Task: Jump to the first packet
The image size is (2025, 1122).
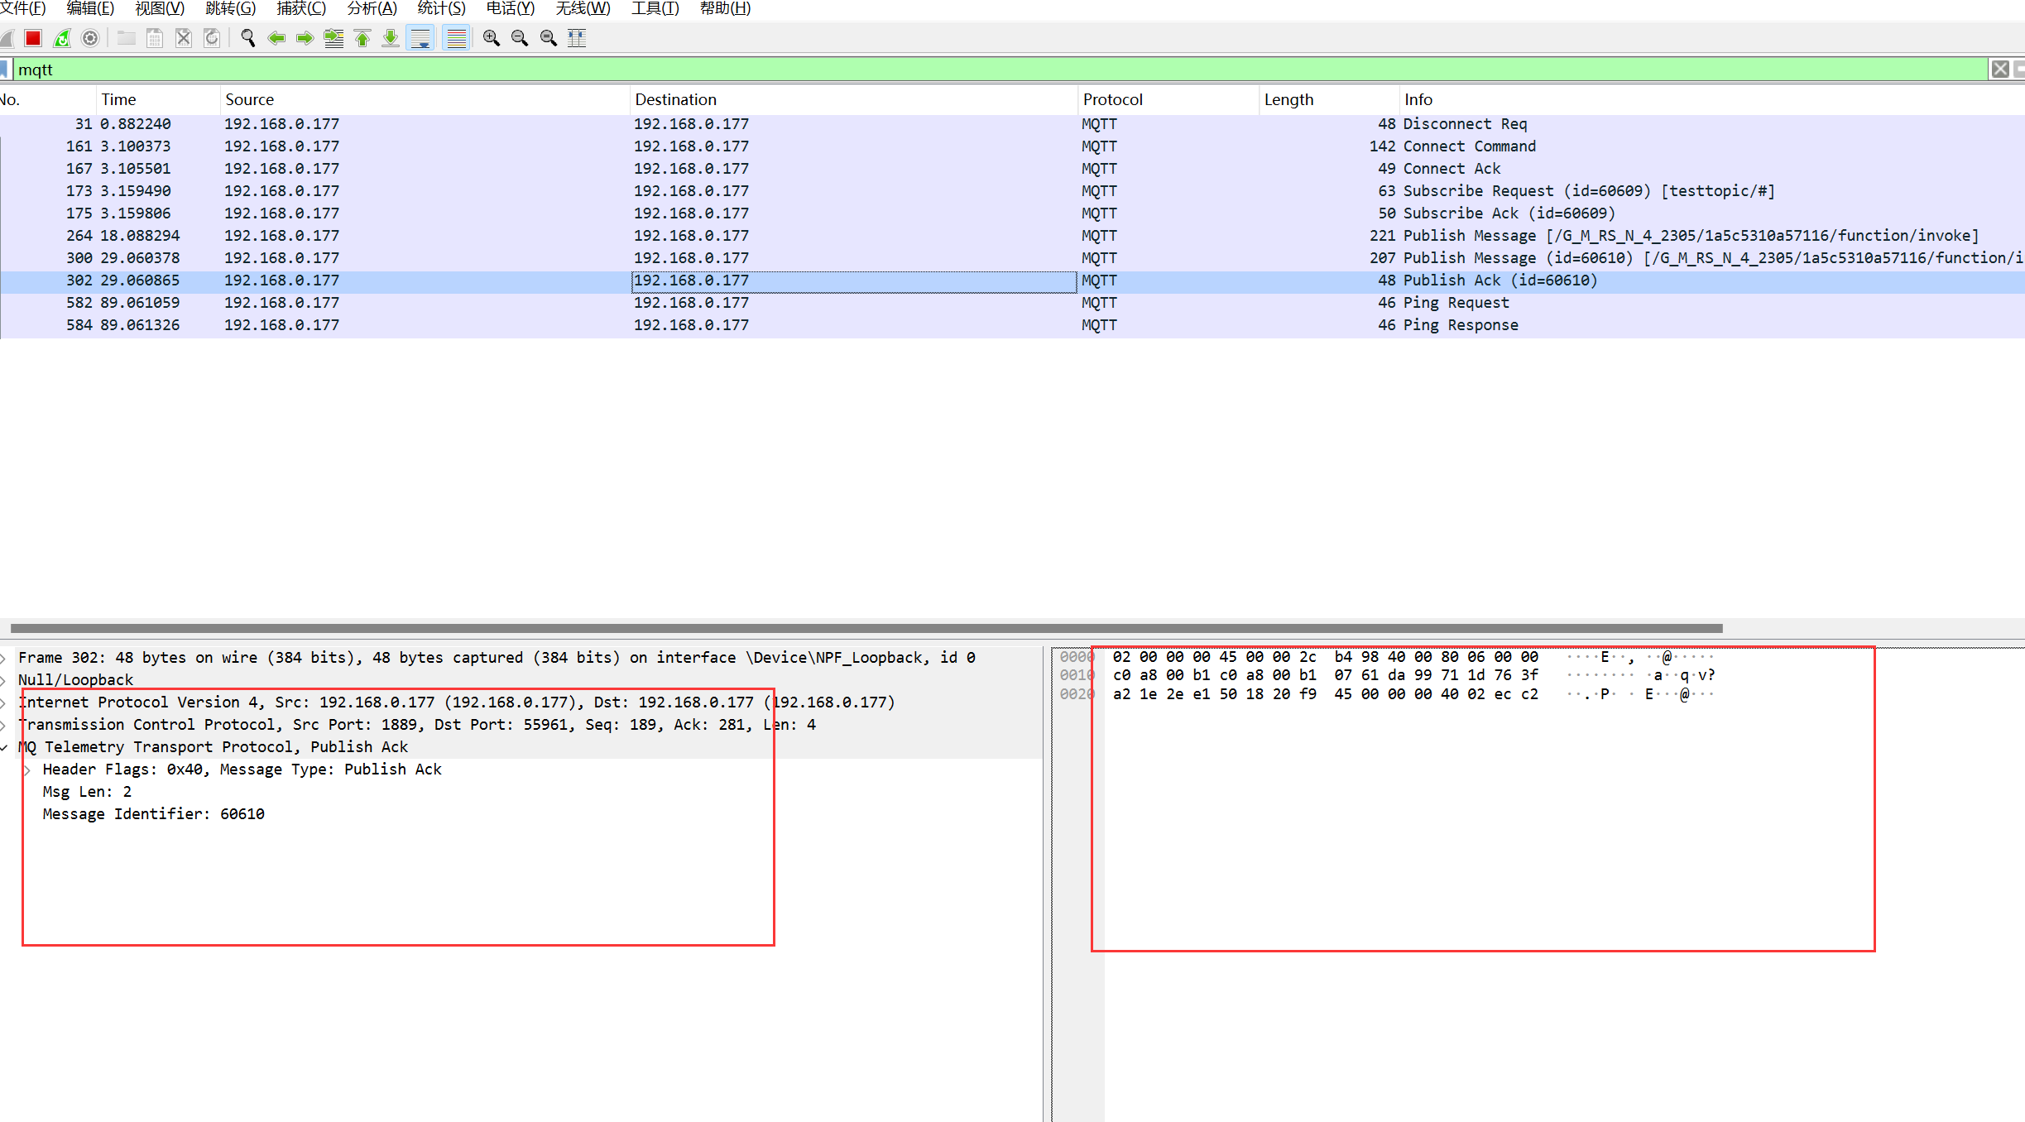Action: 362,38
